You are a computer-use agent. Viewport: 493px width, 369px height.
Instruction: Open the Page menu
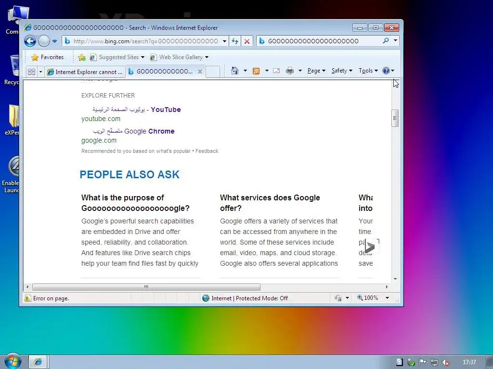tap(316, 71)
